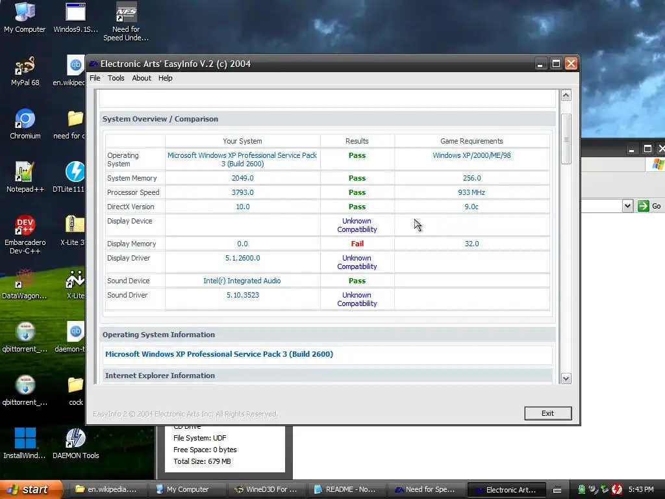Click the DirectX Version value 10.0
This screenshot has width=665, height=499.
pos(243,207)
